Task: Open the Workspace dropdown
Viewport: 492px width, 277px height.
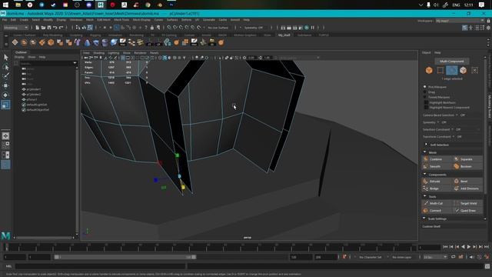Action: coord(460,21)
